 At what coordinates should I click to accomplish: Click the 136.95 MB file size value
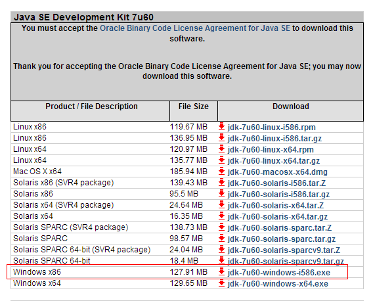[x=188, y=138]
